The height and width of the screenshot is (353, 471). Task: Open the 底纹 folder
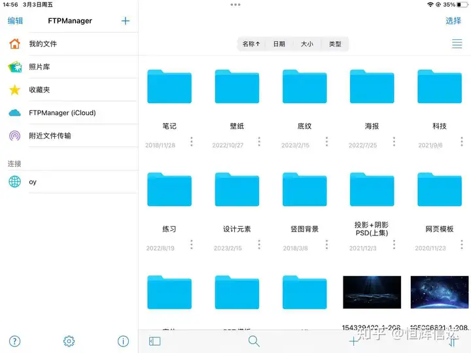[305, 86]
